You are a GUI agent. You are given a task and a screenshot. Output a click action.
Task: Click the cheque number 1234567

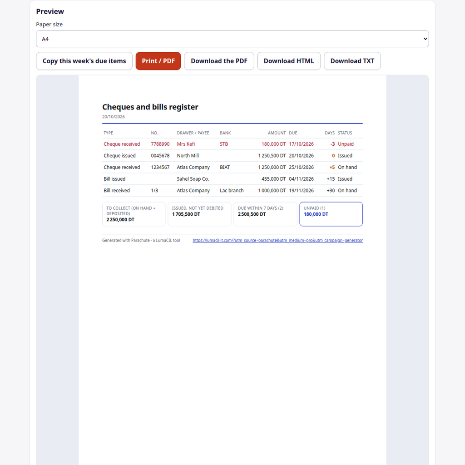(160, 167)
